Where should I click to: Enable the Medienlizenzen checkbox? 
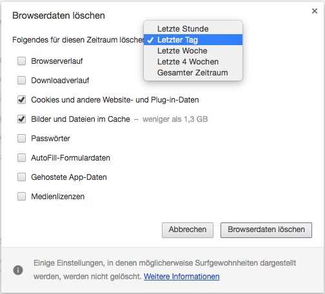pos(21,197)
